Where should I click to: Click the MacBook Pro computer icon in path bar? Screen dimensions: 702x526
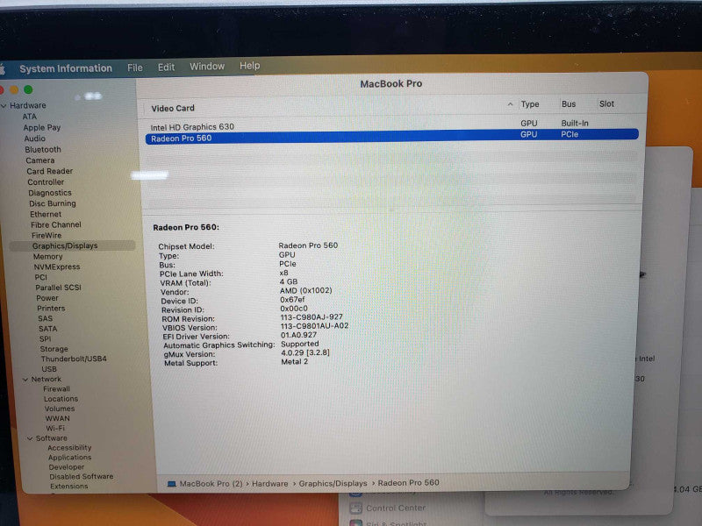click(x=171, y=484)
